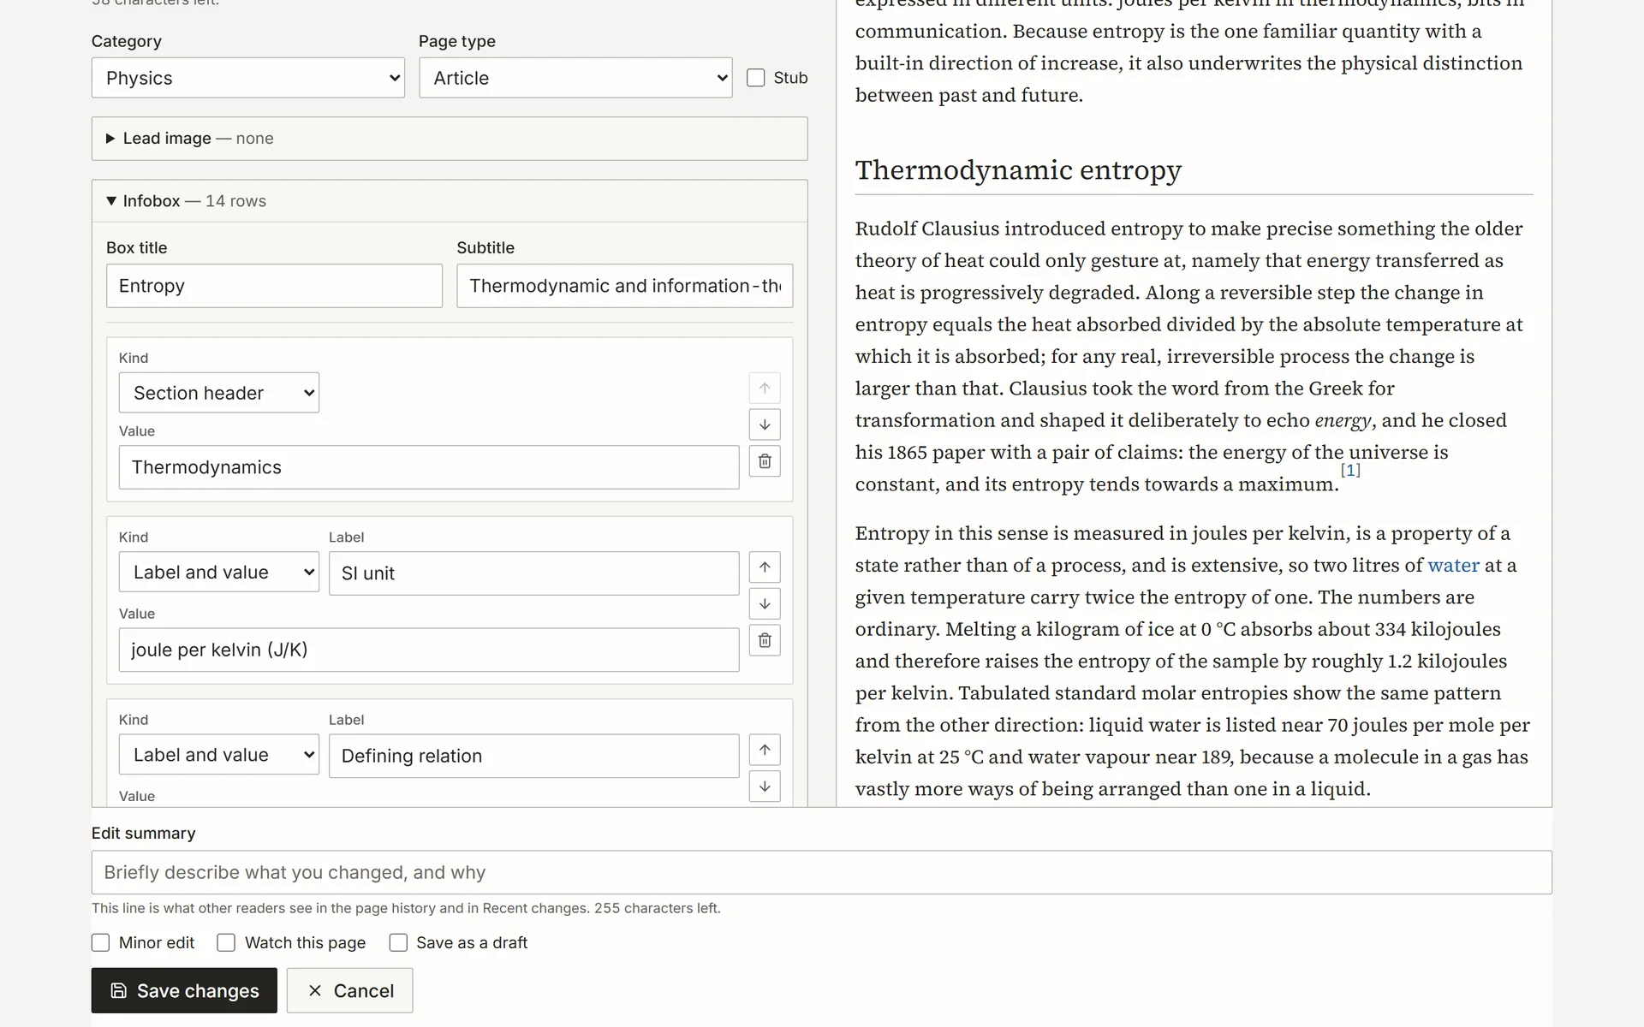The height and width of the screenshot is (1027, 1644).
Task: Enable Watch this page
Action: (x=226, y=942)
